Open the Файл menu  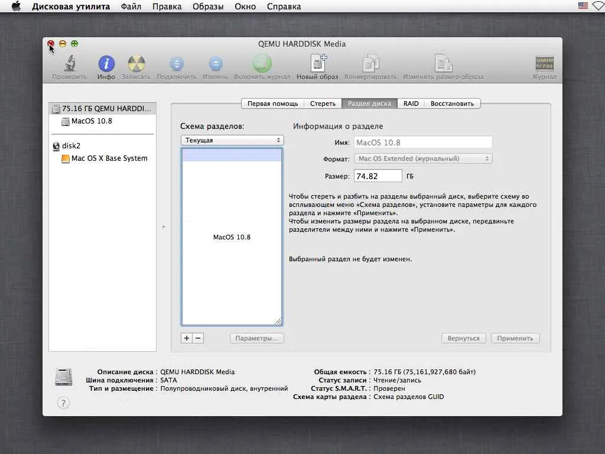click(131, 7)
